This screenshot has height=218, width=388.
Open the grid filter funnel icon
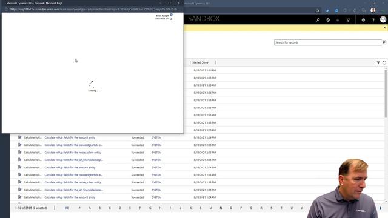point(378,63)
